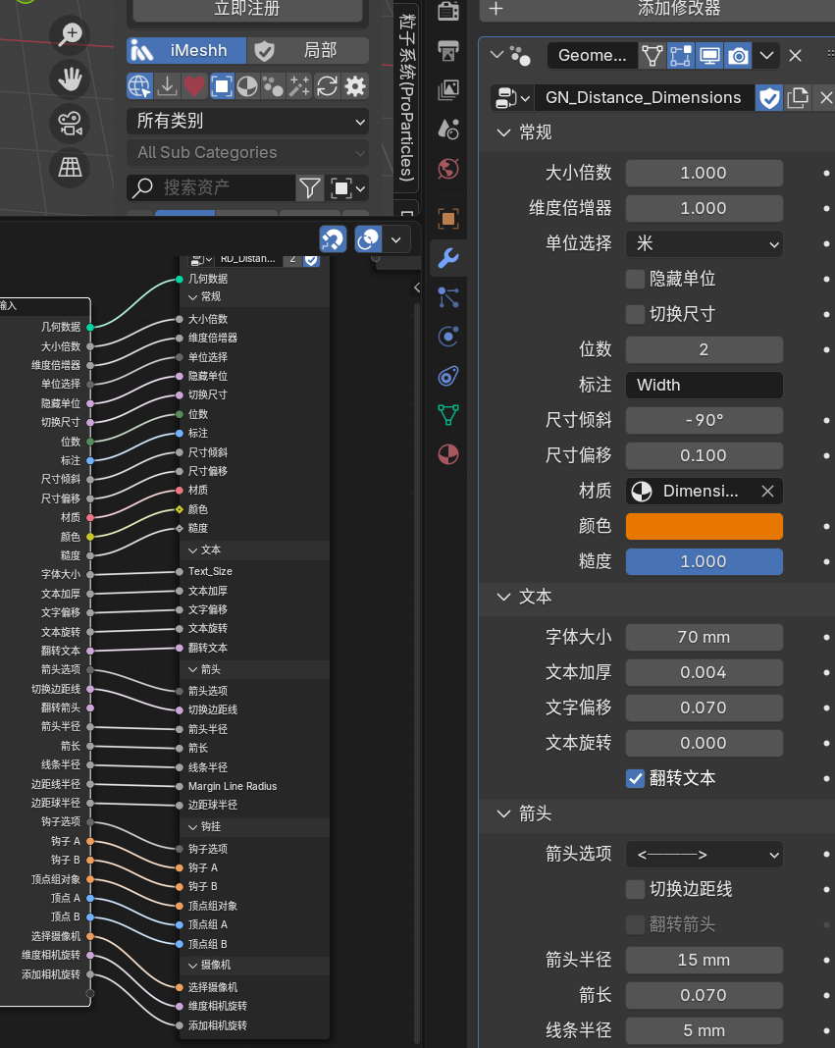Image resolution: width=835 pixels, height=1048 pixels.
Task: Click the 大小倍数 value field
Action: (704, 173)
